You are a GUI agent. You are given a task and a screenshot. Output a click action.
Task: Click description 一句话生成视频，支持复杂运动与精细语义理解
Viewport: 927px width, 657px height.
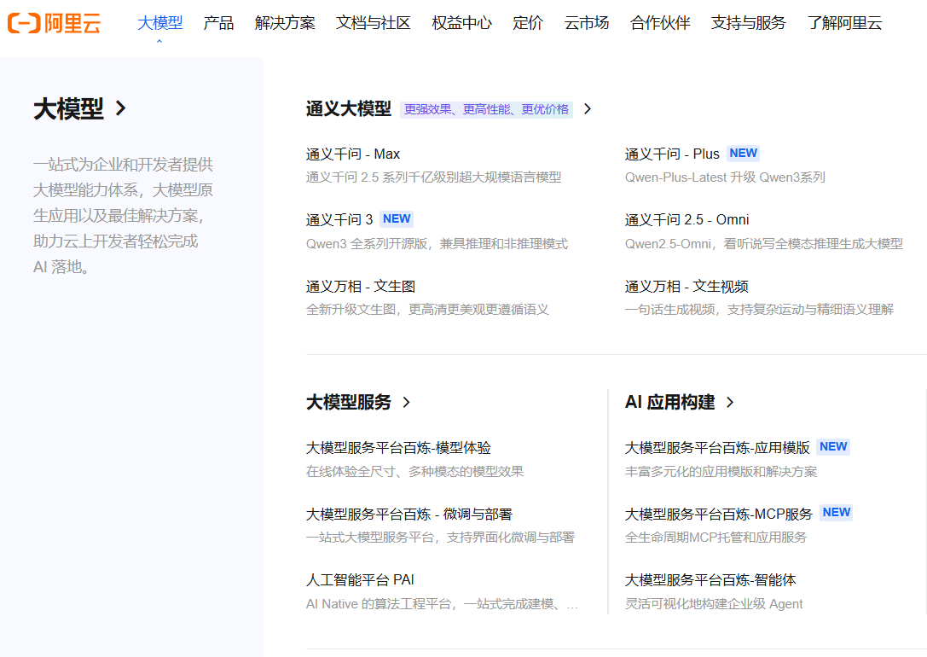pyautogui.click(x=759, y=309)
